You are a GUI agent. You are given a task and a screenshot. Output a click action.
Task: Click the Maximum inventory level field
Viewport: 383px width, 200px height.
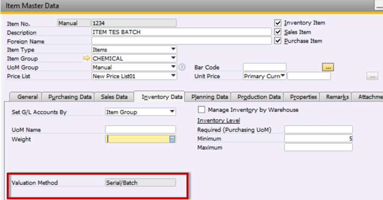(318, 147)
